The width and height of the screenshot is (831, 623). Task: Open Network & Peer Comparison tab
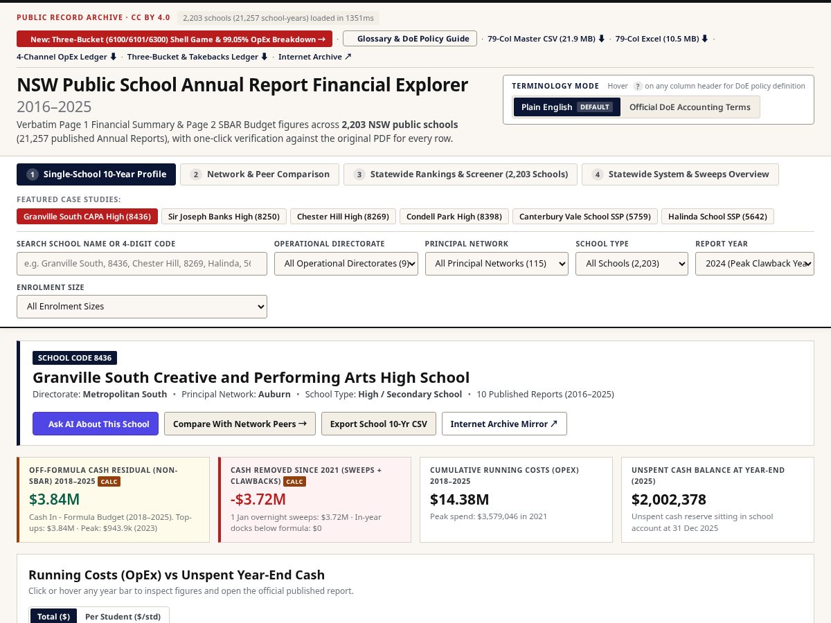click(260, 174)
